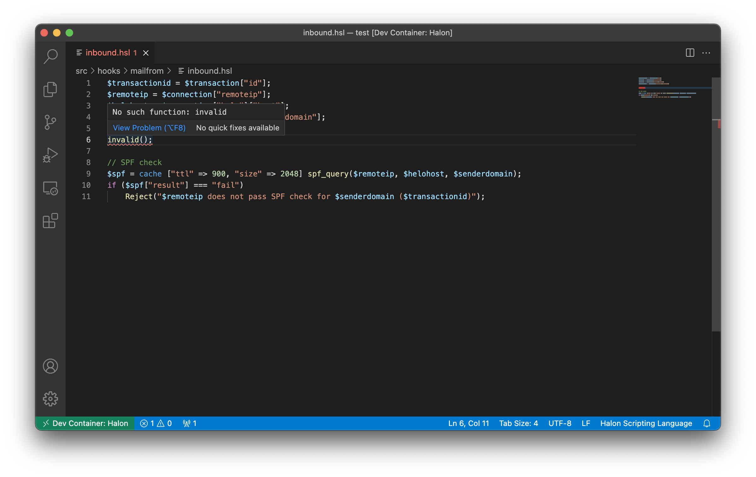Image resolution: width=756 pixels, height=477 pixels.
Task: Change indentation via Tab Size: 4
Action: click(519, 423)
